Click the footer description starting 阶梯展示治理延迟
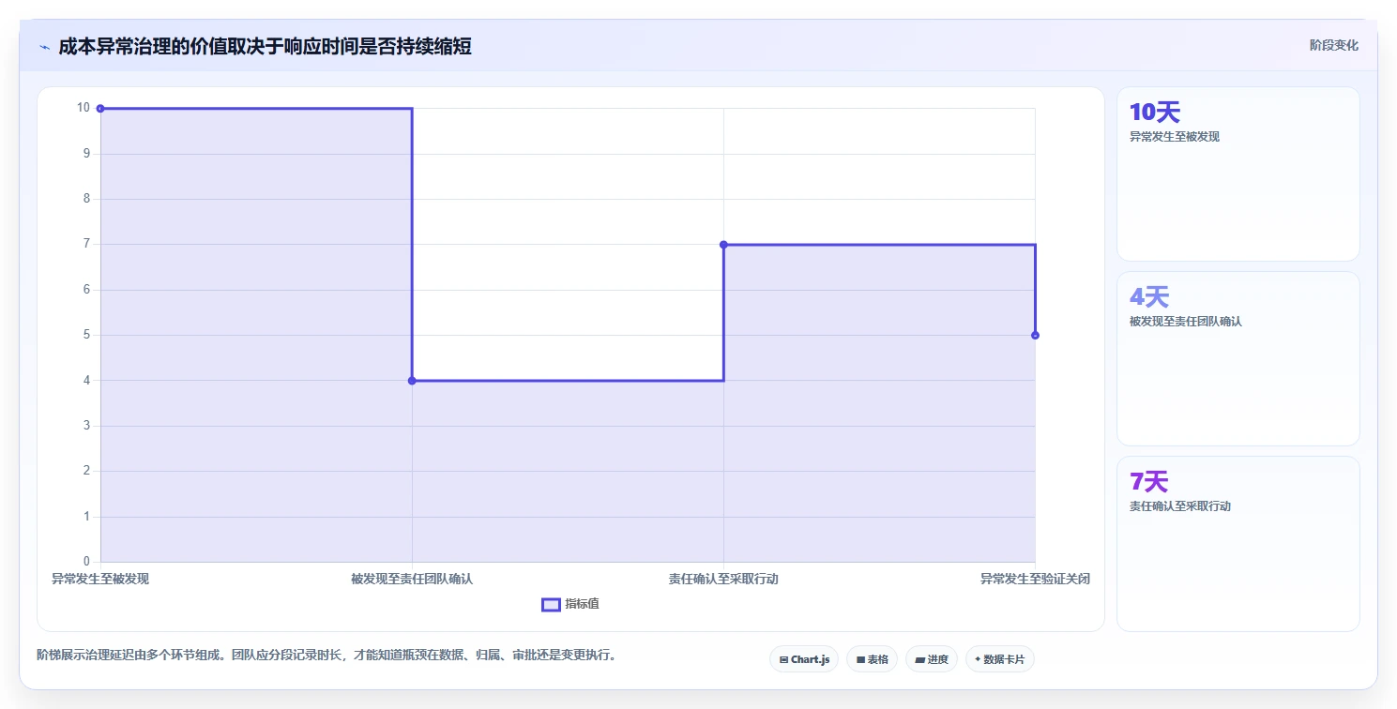The width and height of the screenshot is (1397, 709). pyautogui.click(x=326, y=655)
